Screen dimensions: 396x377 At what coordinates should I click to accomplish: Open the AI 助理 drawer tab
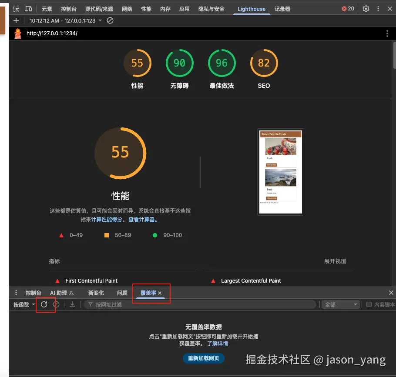click(x=62, y=293)
